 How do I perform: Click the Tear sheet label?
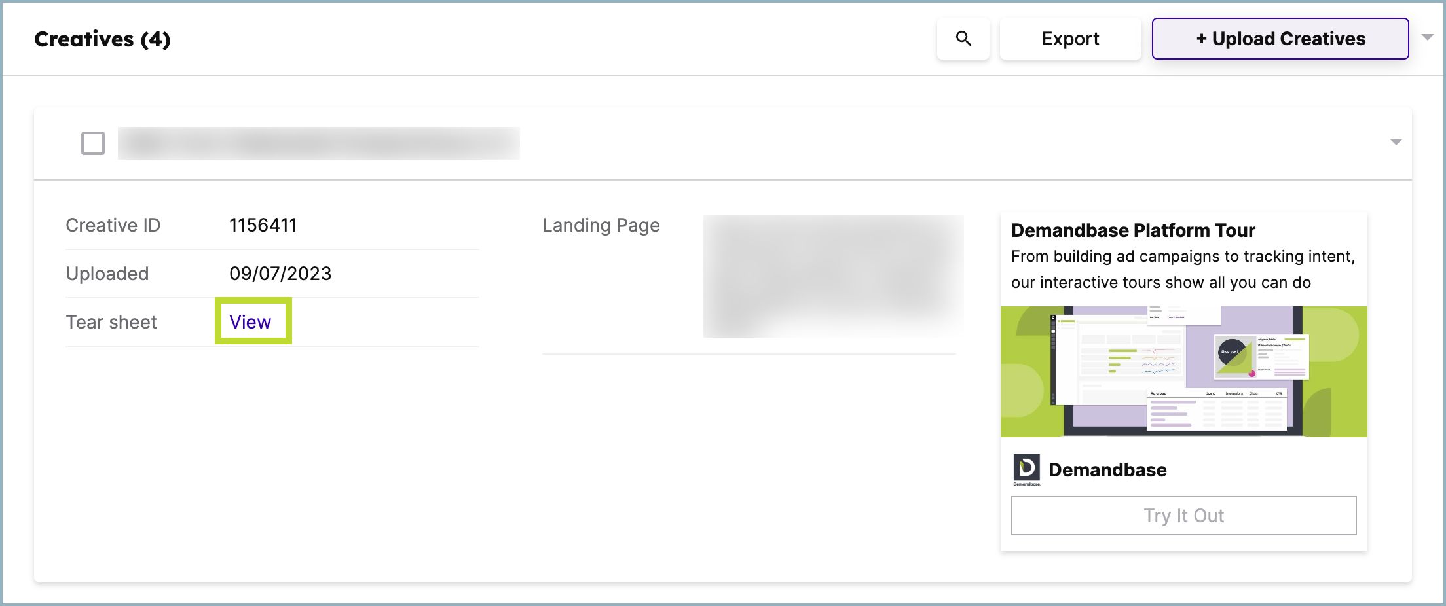coord(111,322)
